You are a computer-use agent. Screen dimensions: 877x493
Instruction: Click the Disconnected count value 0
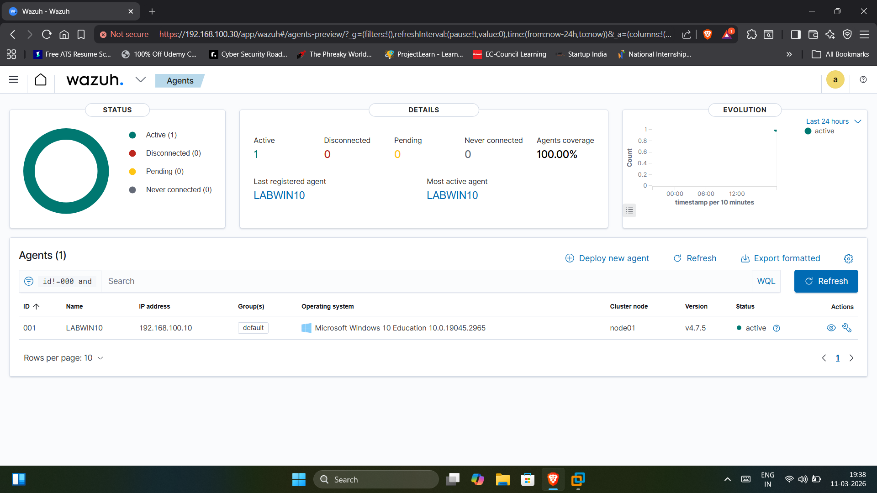(327, 154)
